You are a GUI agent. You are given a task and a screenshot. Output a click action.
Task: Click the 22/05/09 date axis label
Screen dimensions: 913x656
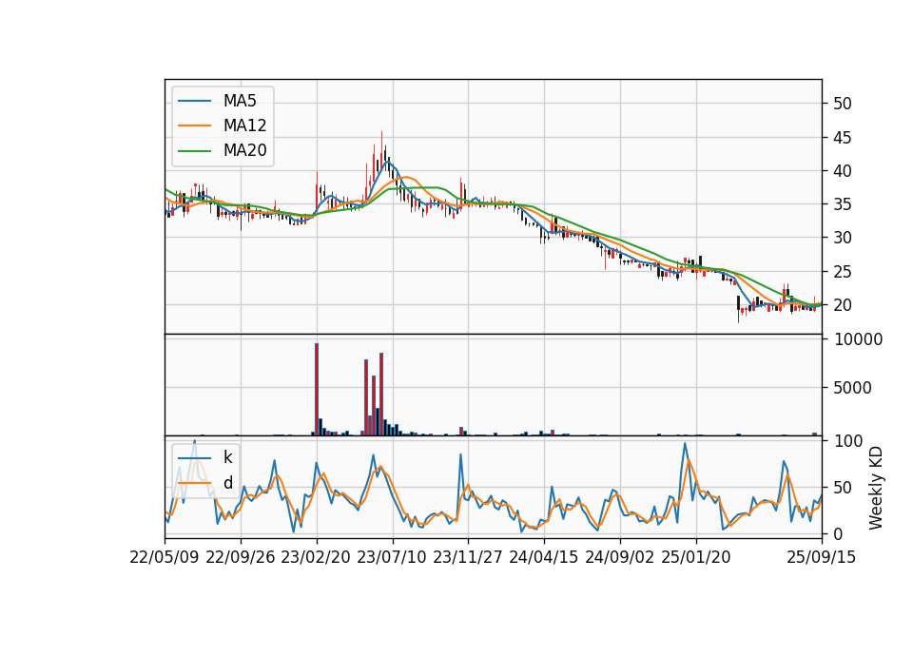165,557
